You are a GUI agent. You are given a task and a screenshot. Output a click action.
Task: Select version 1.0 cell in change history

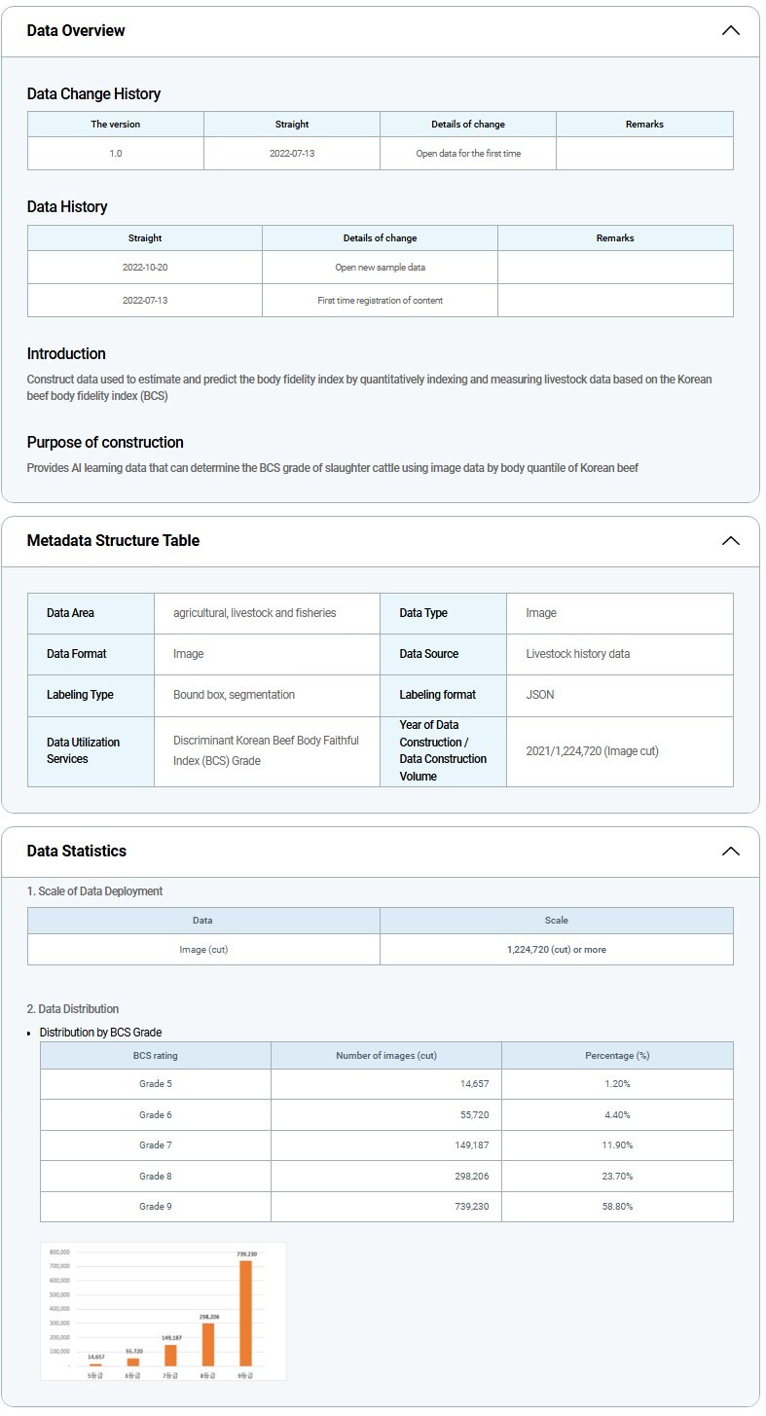tap(116, 153)
